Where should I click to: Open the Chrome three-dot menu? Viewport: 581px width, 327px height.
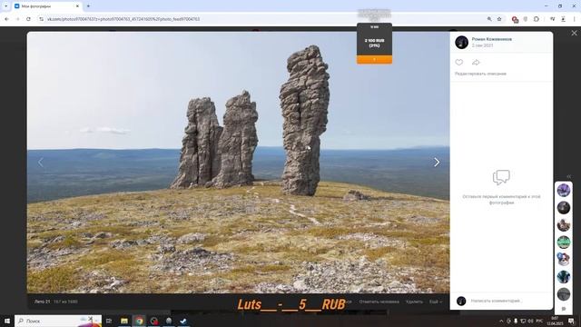(x=575, y=19)
